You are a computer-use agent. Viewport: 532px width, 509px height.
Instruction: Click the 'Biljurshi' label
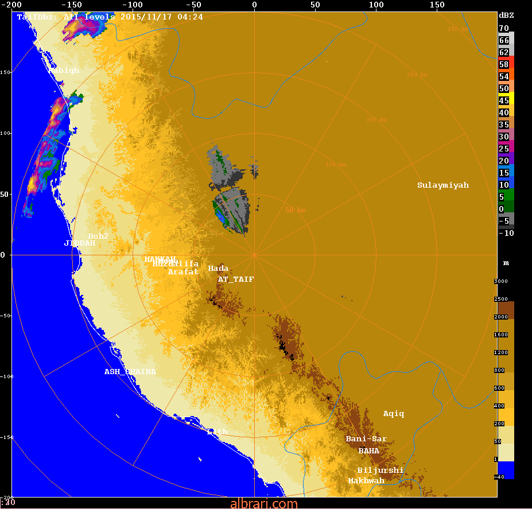(x=380, y=471)
